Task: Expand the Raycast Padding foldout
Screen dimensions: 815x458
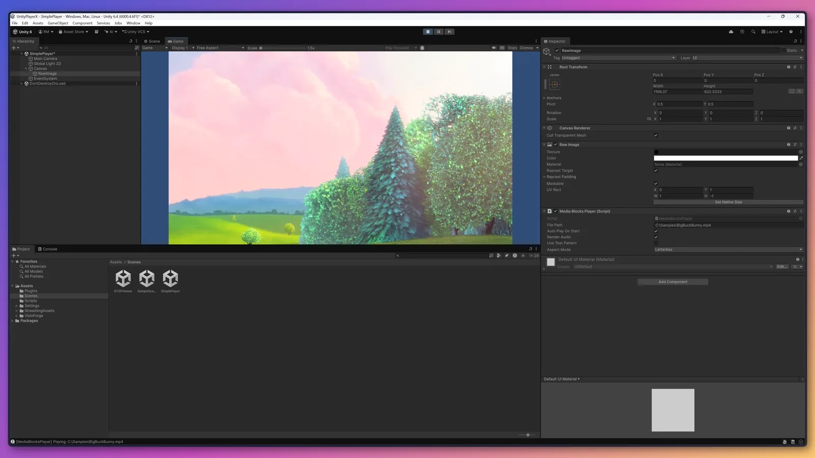Action: coord(544,177)
